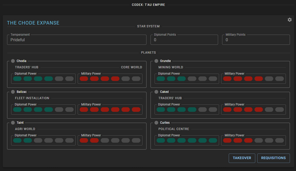Toggle Taint's third Diplomat Power pip
This screenshot has height=171, width=296.
[x=38, y=140]
